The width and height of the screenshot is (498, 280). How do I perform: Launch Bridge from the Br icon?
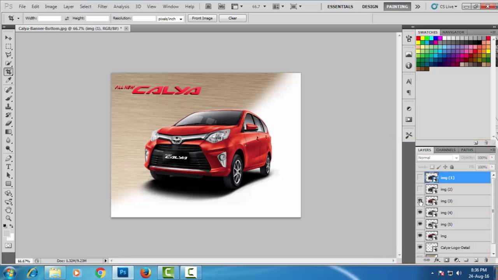click(x=209, y=7)
